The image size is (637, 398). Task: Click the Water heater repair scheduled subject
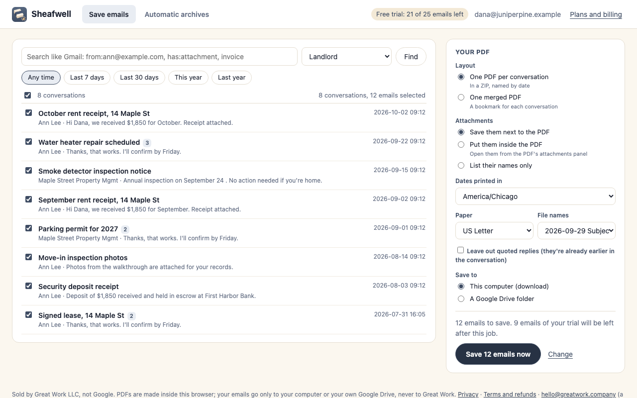pos(89,142)
